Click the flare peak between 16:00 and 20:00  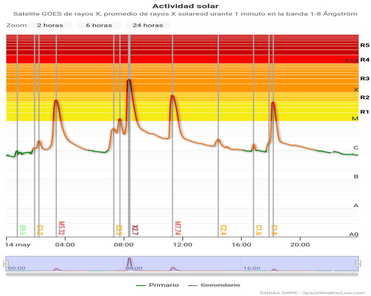pos(273,102)
